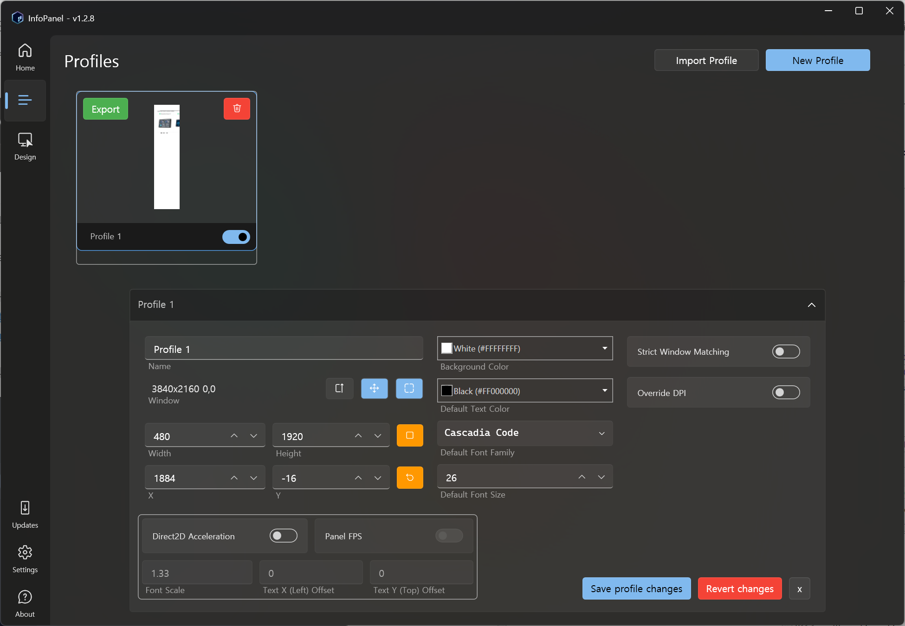This screenshot has height=626, width=905.
Task: Click the Import Profile button
Action: pos(706,60)
